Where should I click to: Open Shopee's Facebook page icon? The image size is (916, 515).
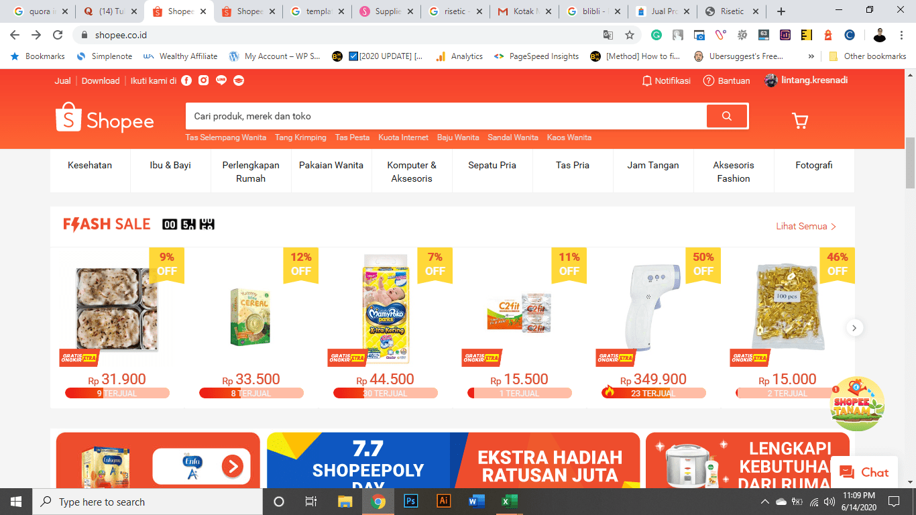tap(186, 80)
